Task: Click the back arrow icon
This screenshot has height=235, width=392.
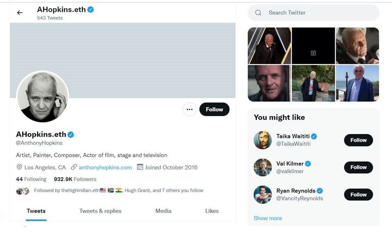Action: pos(20,13)
